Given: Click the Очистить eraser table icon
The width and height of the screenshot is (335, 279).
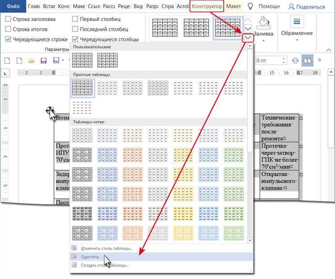Looking at the screenshot, I should point(74,257).
